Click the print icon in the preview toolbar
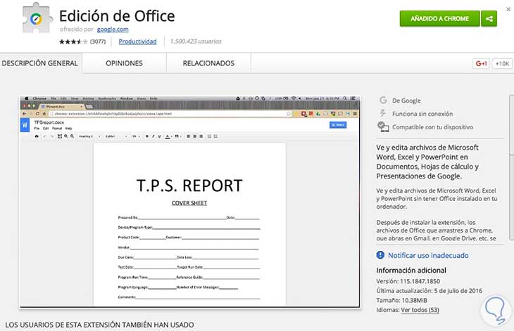Screen dimensions: 514x331 click(37, 136)
